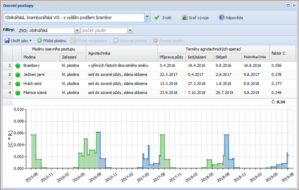The width and height of the screenshot is (299, 190).
Task: Open the ZVO obilnářská filter dropdown
Action: (77, 30)
